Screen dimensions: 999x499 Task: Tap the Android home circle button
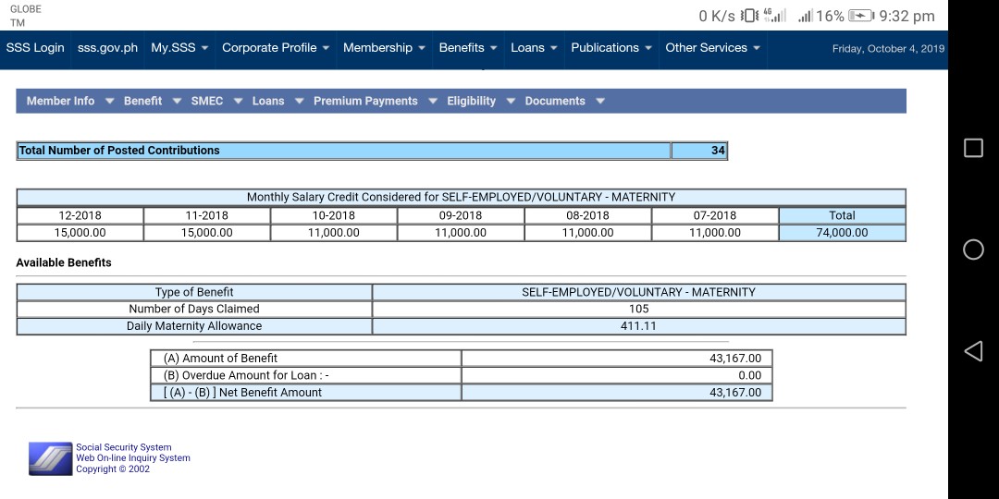973,249
